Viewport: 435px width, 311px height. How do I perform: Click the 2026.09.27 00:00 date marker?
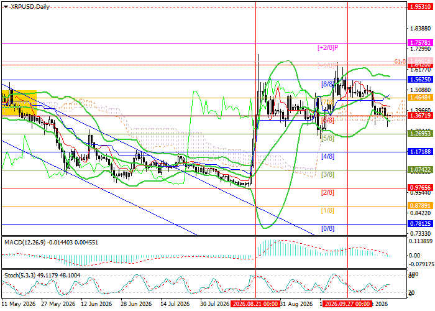click(x=347, y=304)
